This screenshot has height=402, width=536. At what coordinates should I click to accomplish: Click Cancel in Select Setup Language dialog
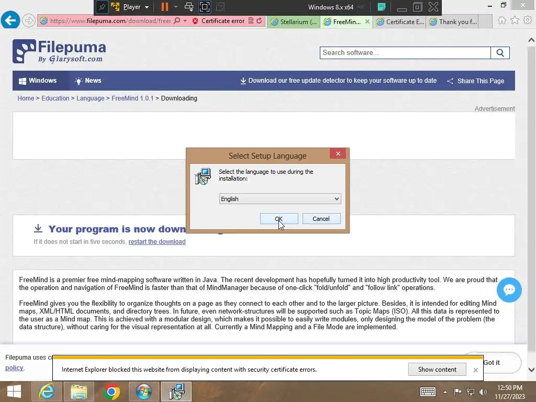point(321,219)
